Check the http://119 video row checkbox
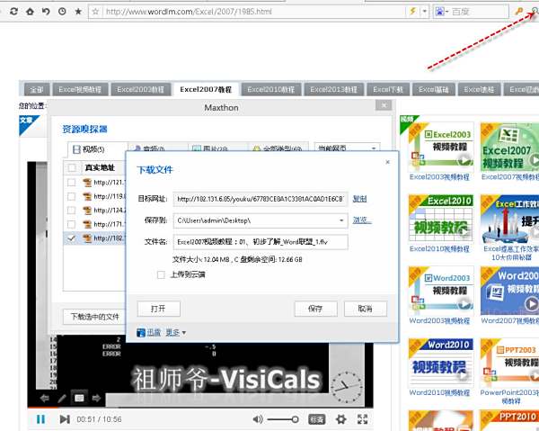Viewport: 539px width, 431px height. coord(72,196)
